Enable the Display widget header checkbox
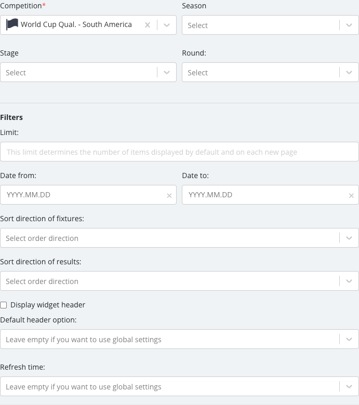Viewport: 359px width, 405px height. (x=4, y=305)
